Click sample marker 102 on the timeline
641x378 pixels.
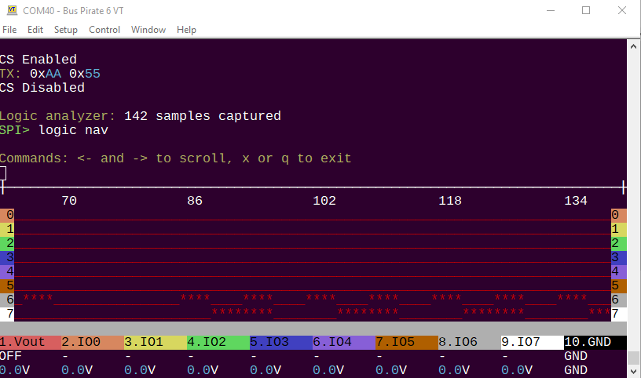point(324,201)
